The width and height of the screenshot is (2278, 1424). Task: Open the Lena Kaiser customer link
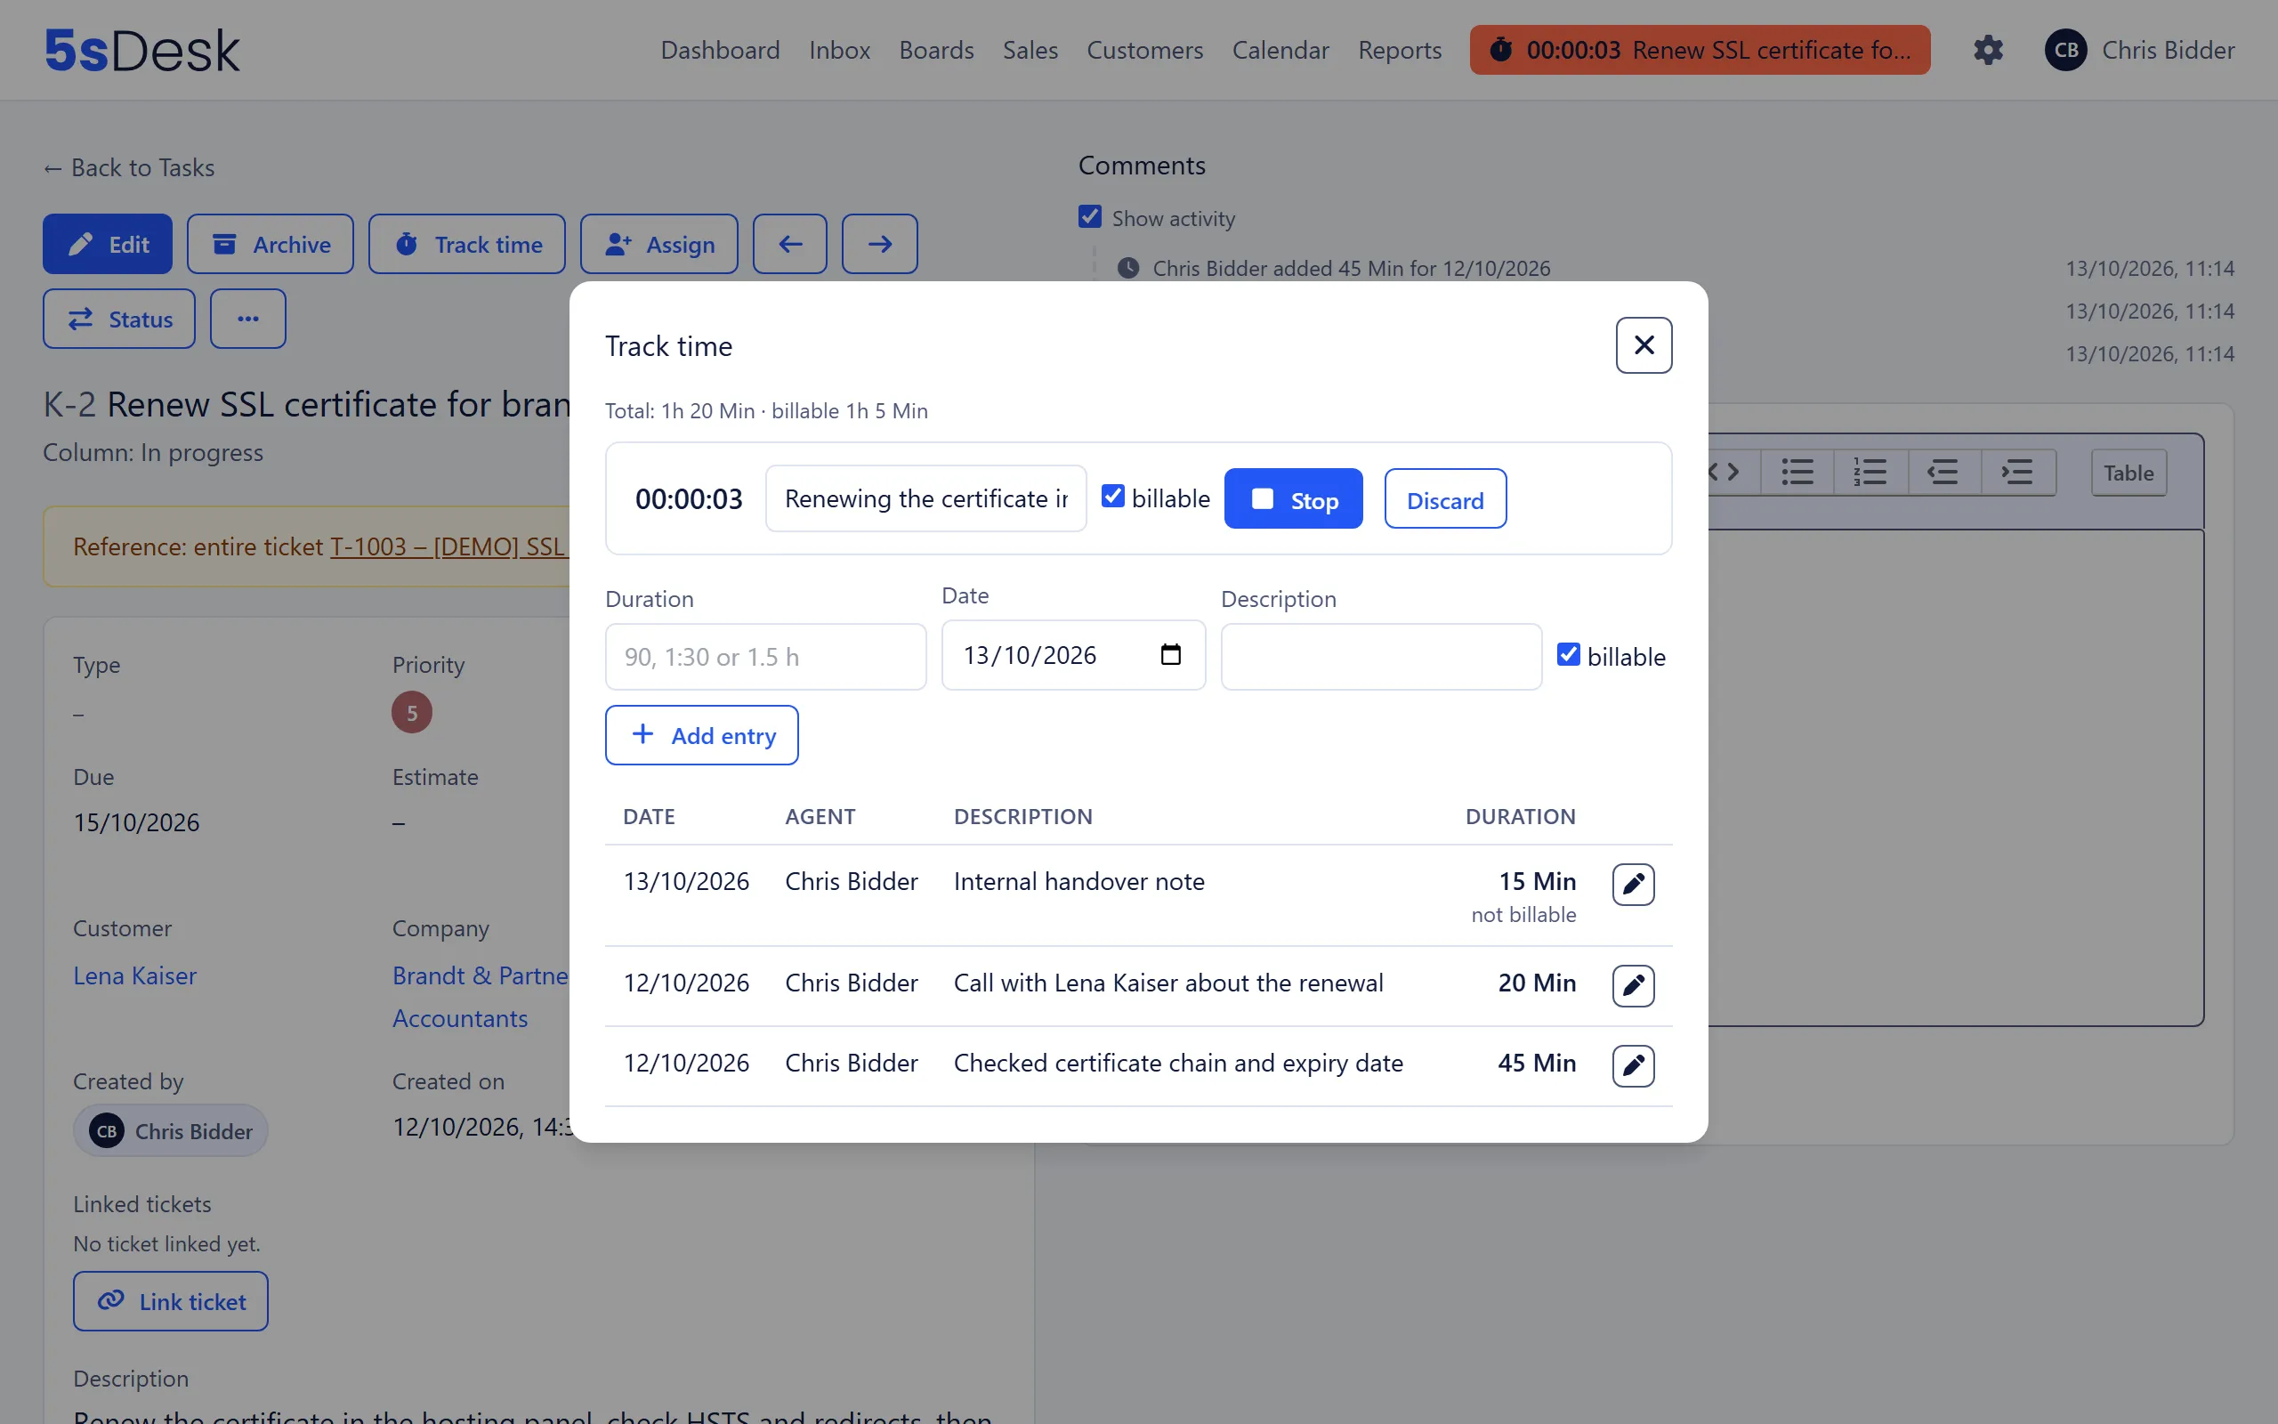click(134, 975)
